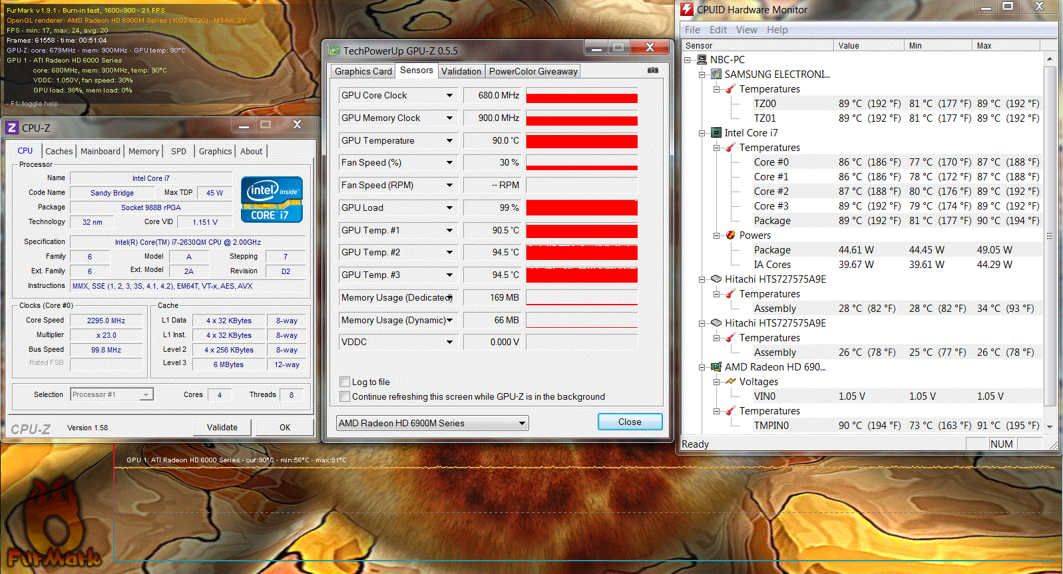
Task: Switch to the Graphics Card tab in GPU-Z
Action: 363,71
